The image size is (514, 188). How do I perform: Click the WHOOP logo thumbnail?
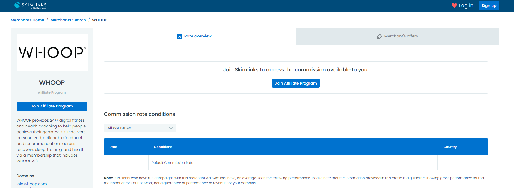click(x=52, y=52)
